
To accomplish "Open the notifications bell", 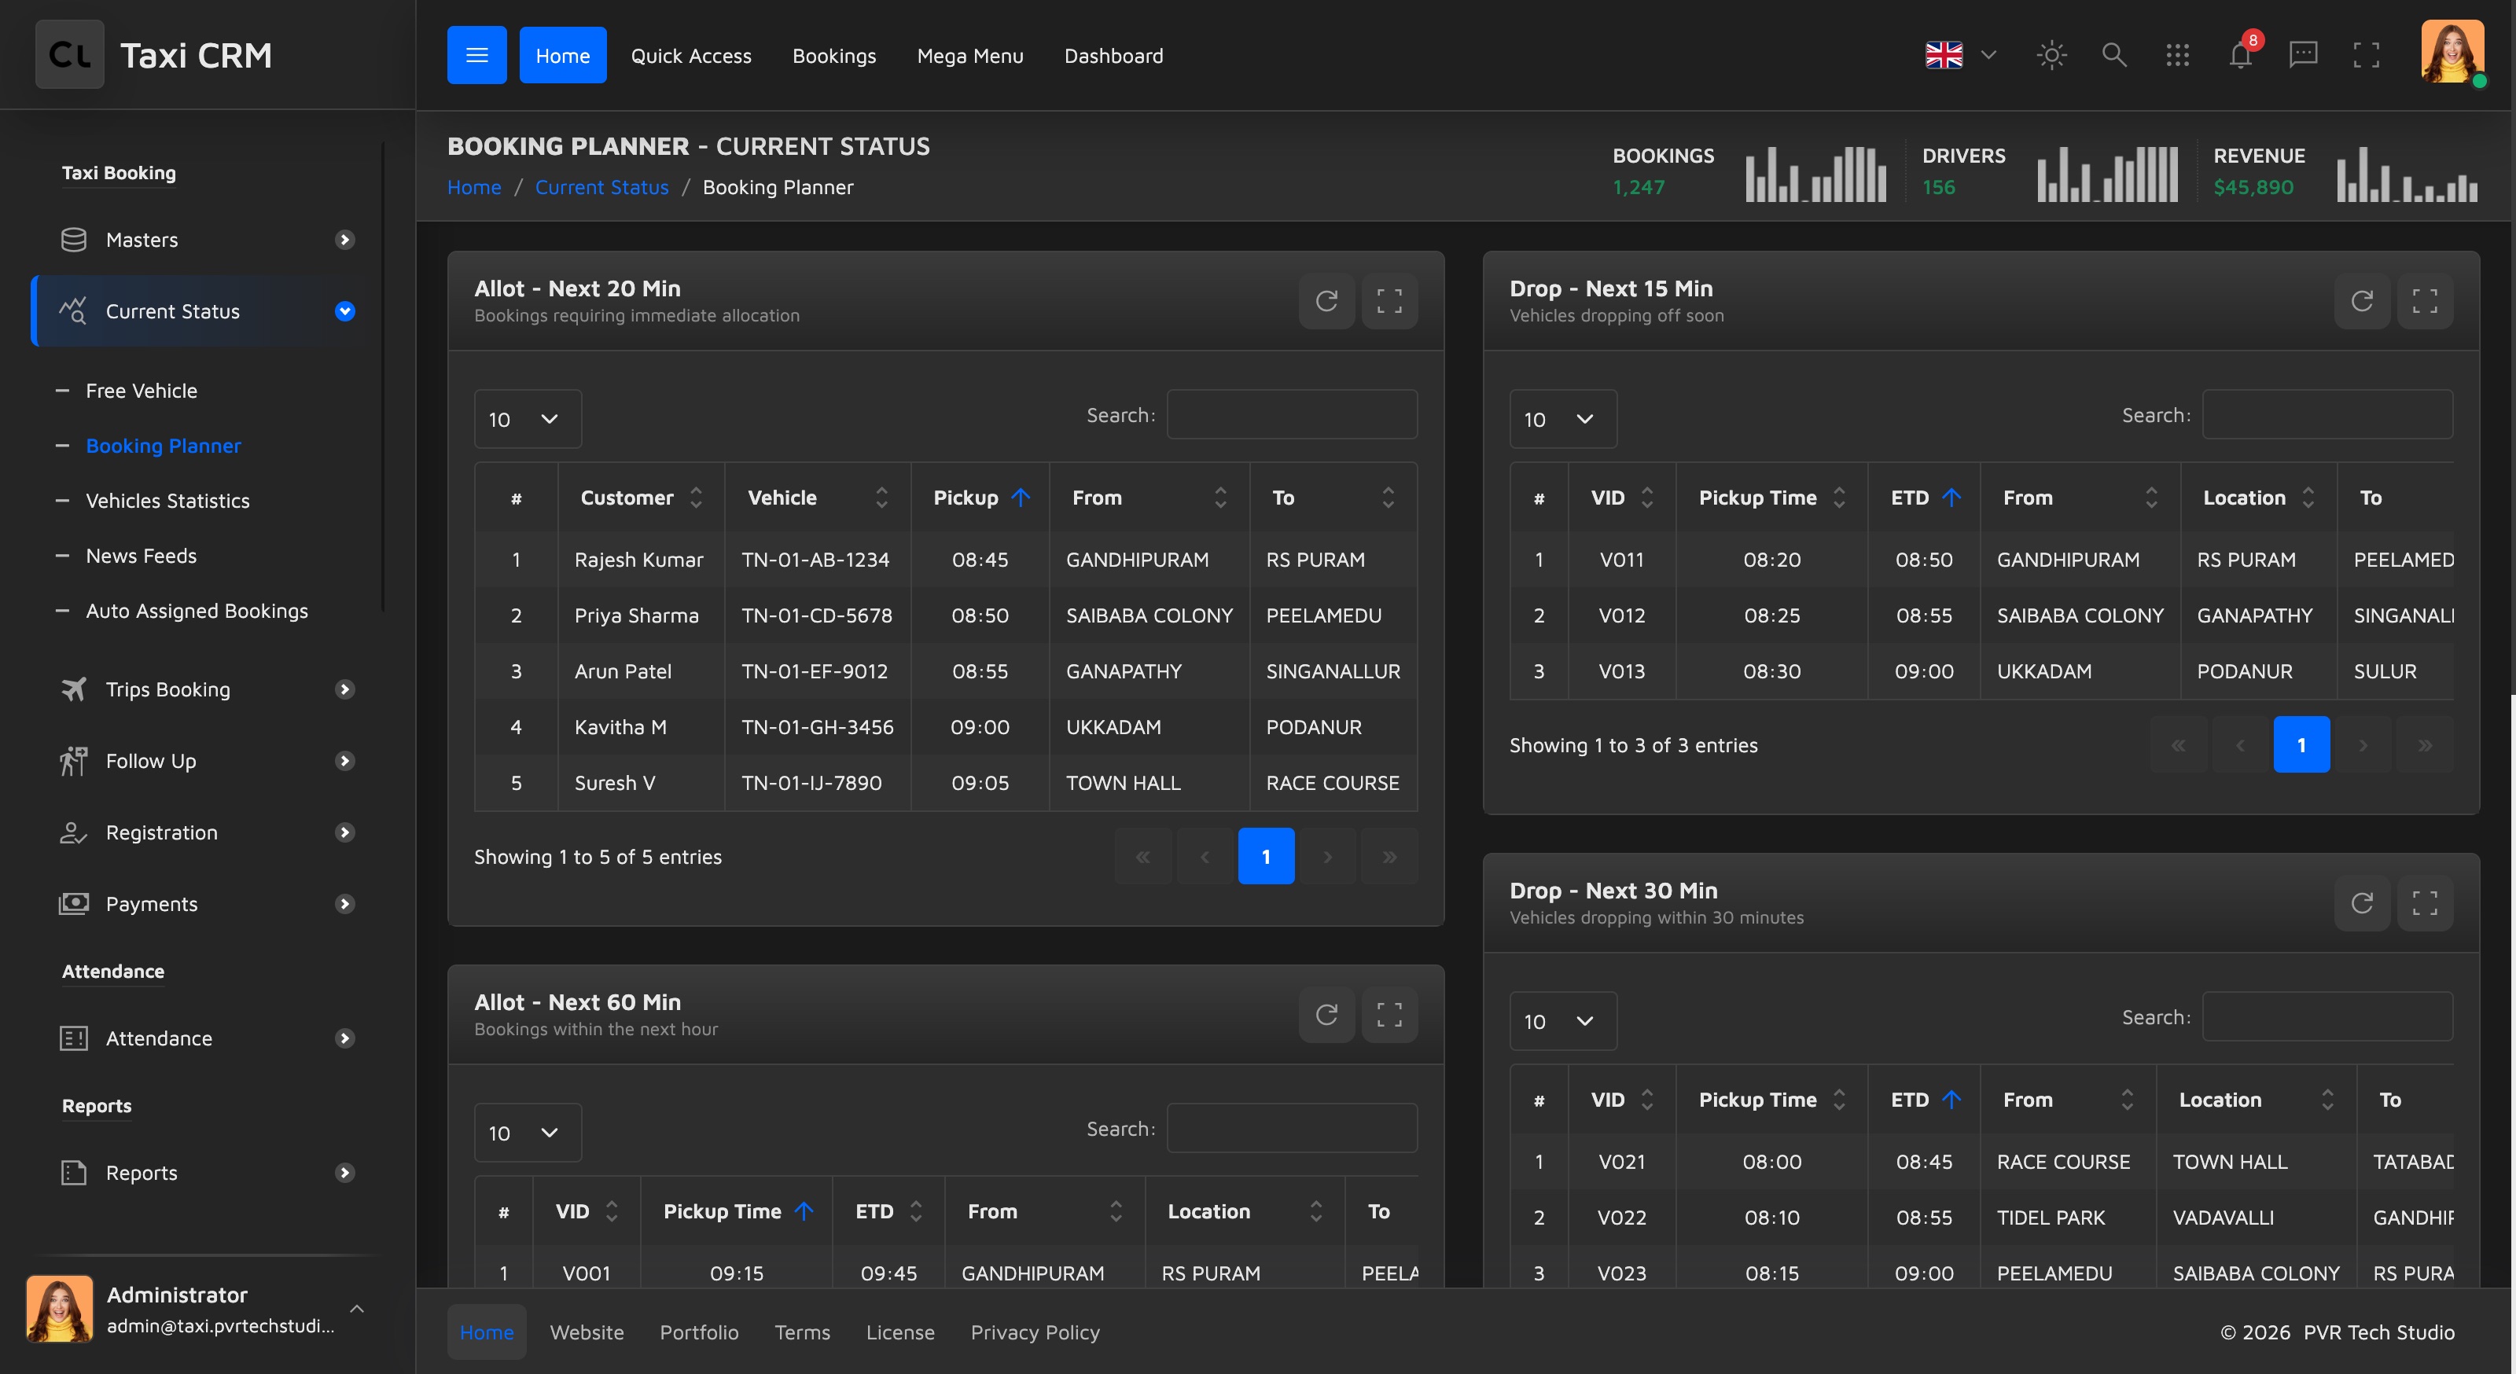I will 2241,55.
